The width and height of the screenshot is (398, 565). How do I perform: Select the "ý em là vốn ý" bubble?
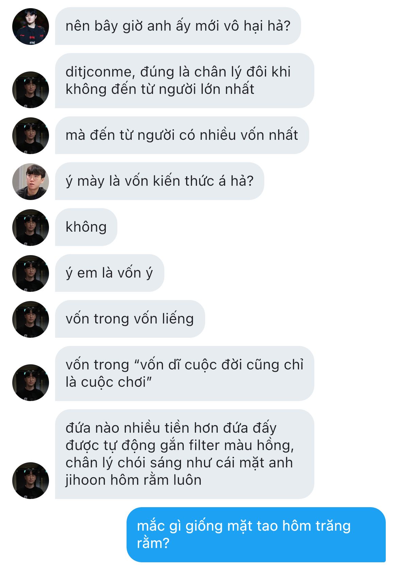click(x=110, y=273)
